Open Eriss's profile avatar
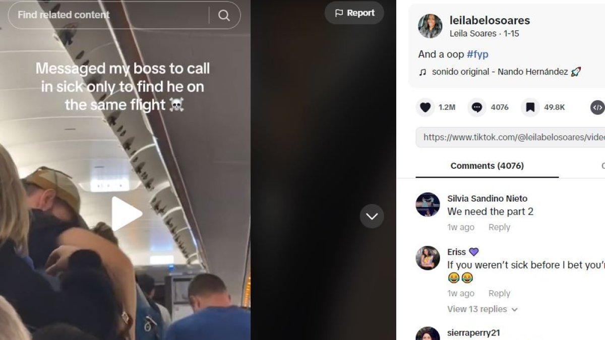 click(x=428, y=258)
